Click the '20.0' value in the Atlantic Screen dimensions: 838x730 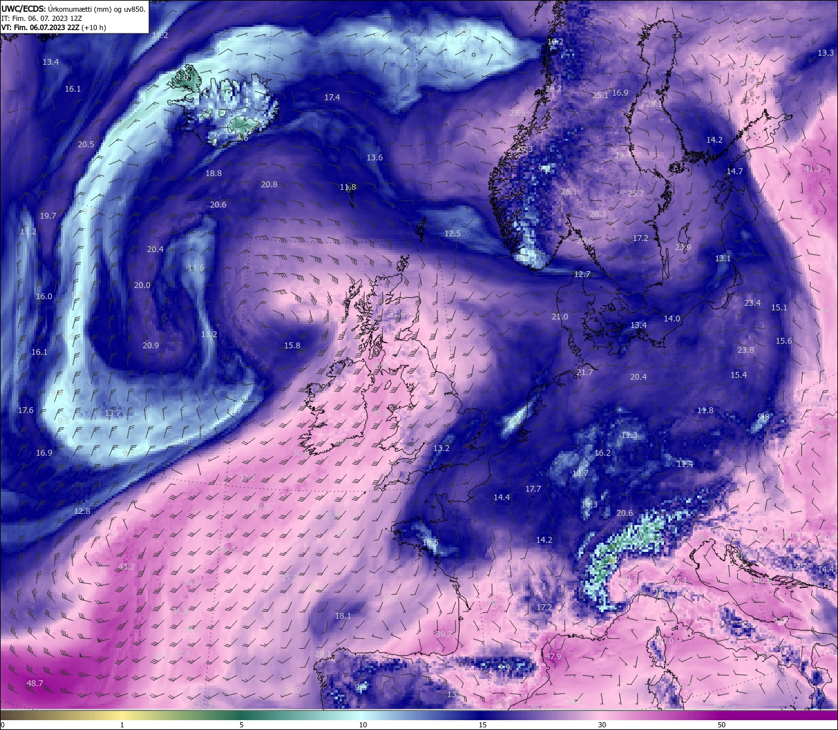[x=142, y=285]
